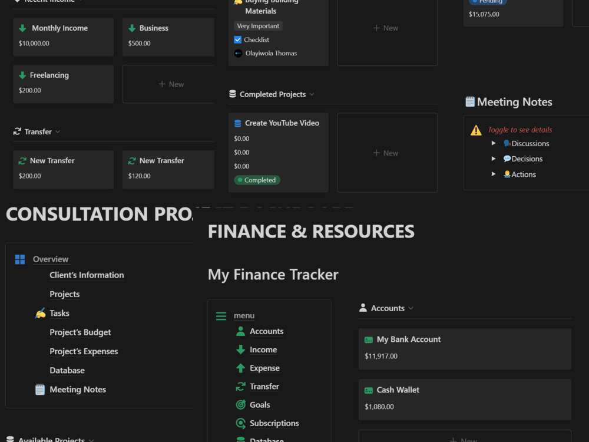
Task: Add New card in Completed Projects
Action: [388, 153]
